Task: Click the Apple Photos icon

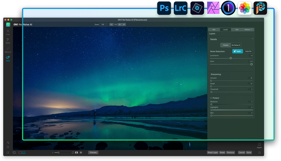Action: point(245,8)
